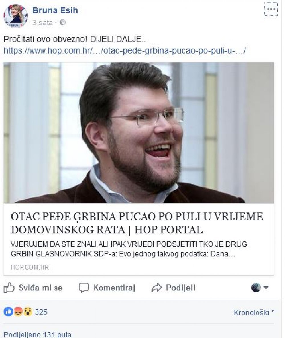Image resolution: width=285 pixels, height=338 pixels.
Task: Click the article preview photo
Action: click(139, 133)
